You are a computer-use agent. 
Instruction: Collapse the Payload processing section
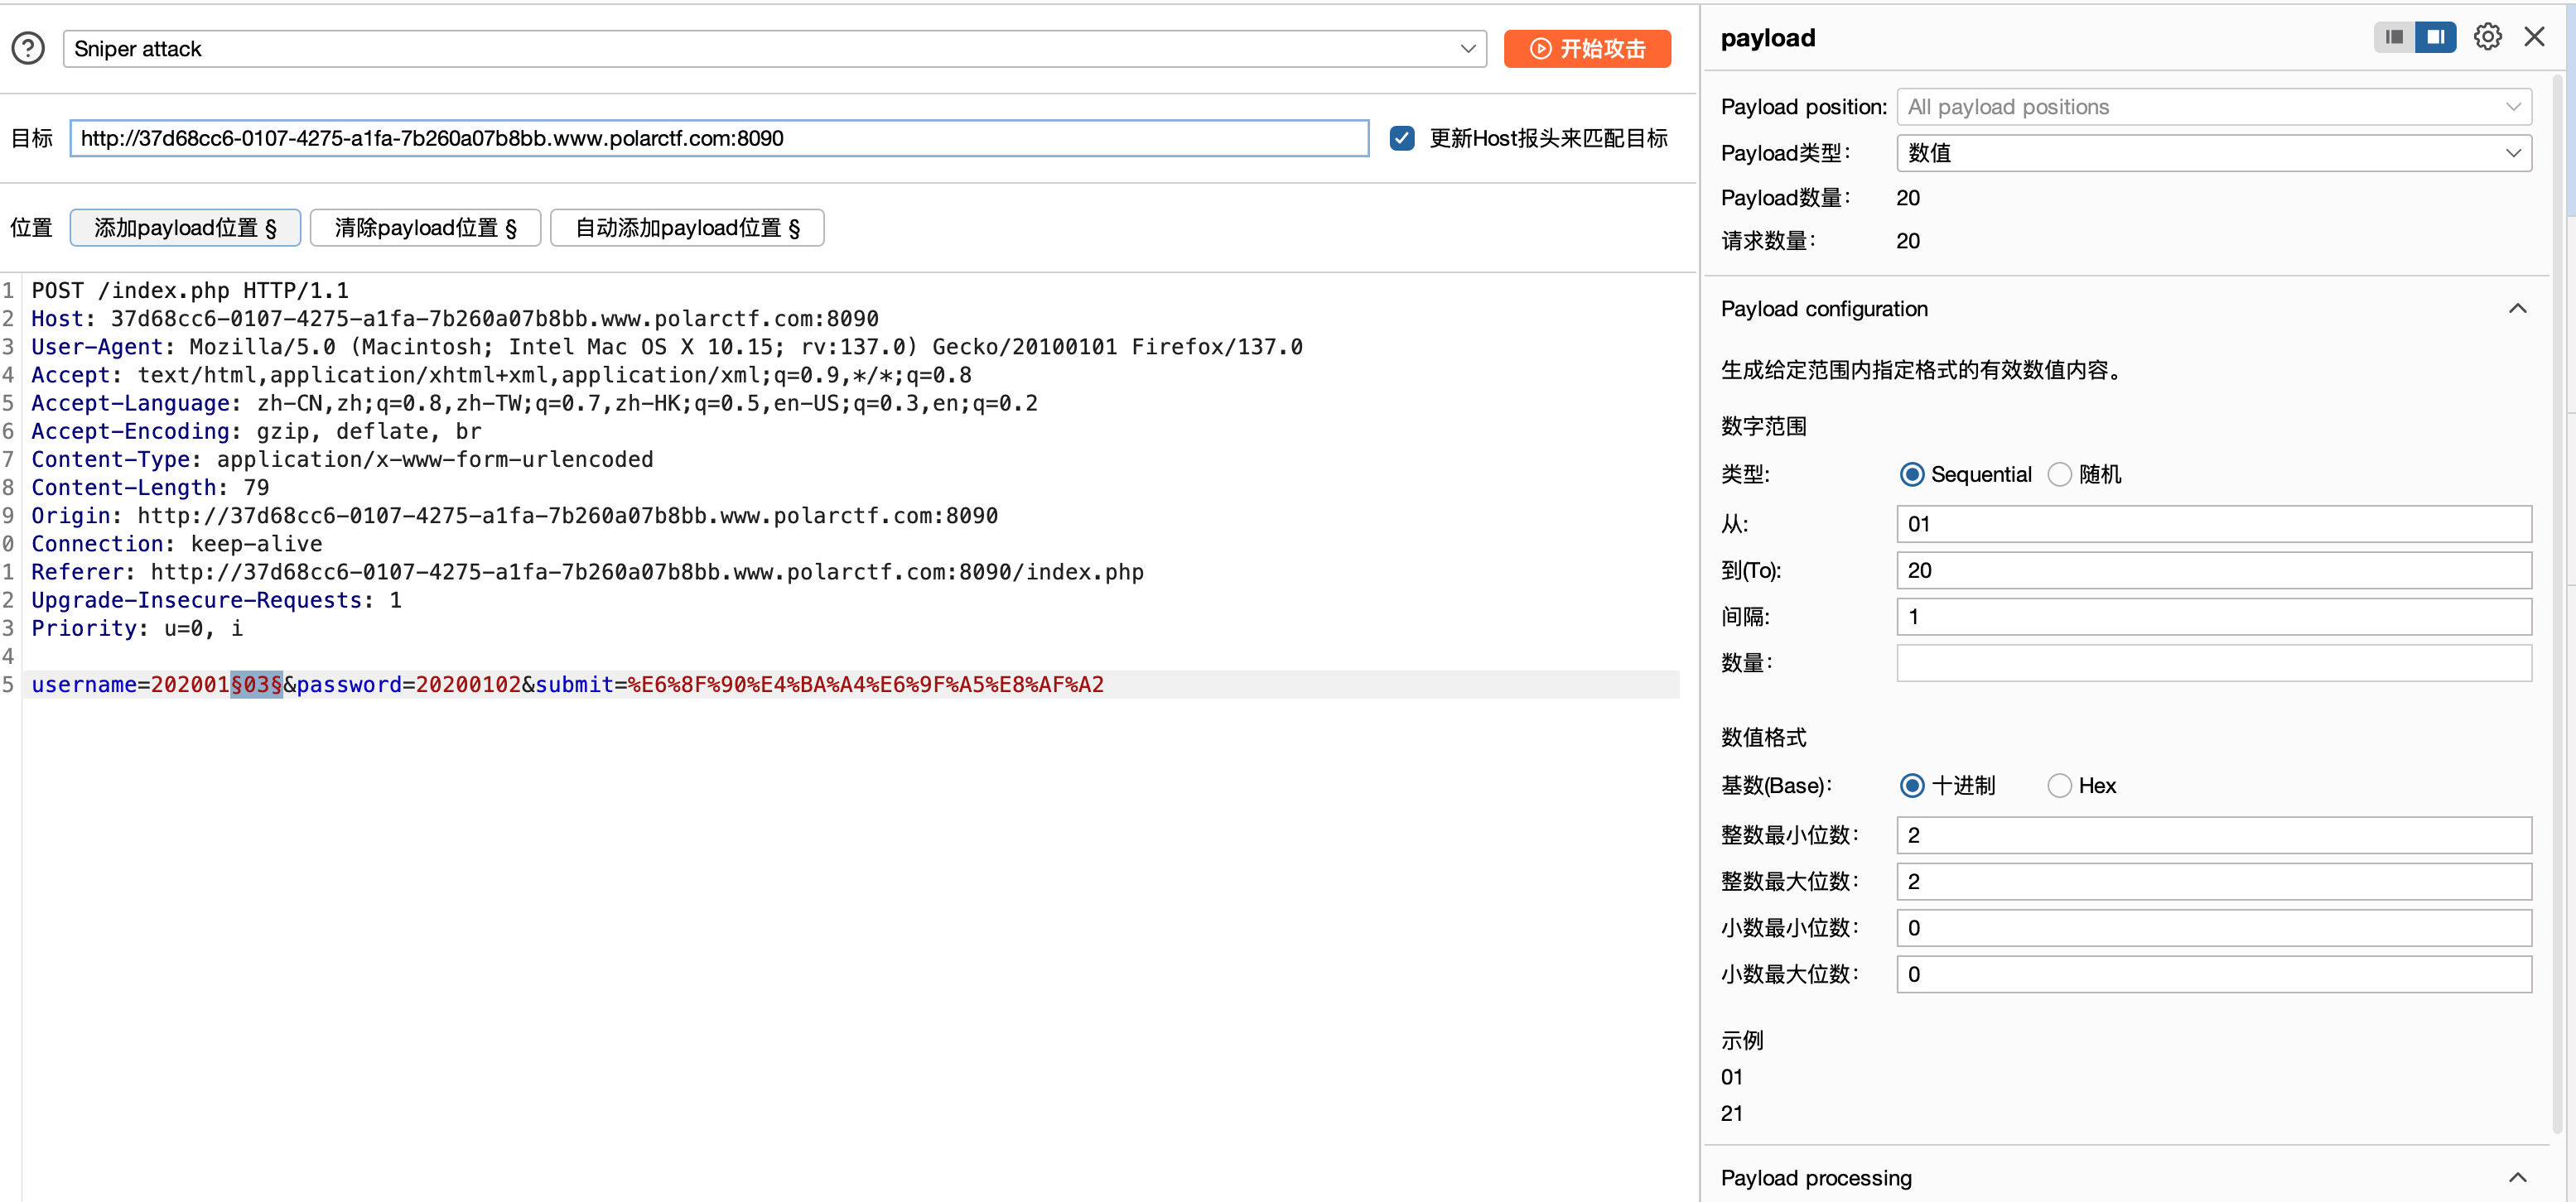click(2517, 1178)
